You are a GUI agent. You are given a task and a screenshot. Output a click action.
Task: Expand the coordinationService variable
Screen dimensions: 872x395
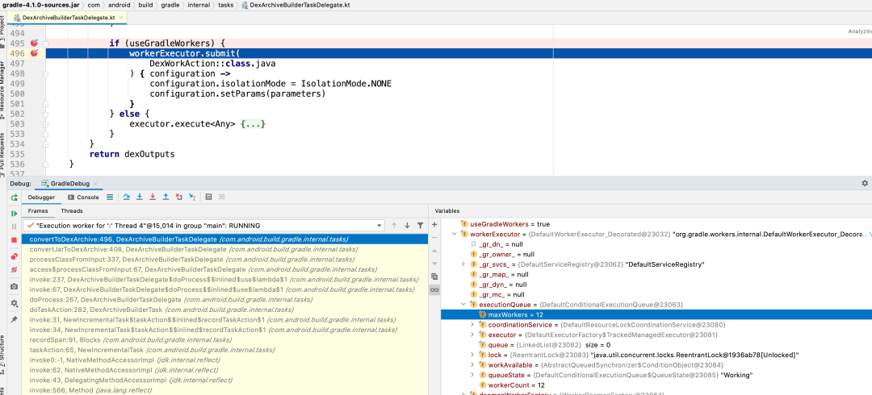click(472, 324)
